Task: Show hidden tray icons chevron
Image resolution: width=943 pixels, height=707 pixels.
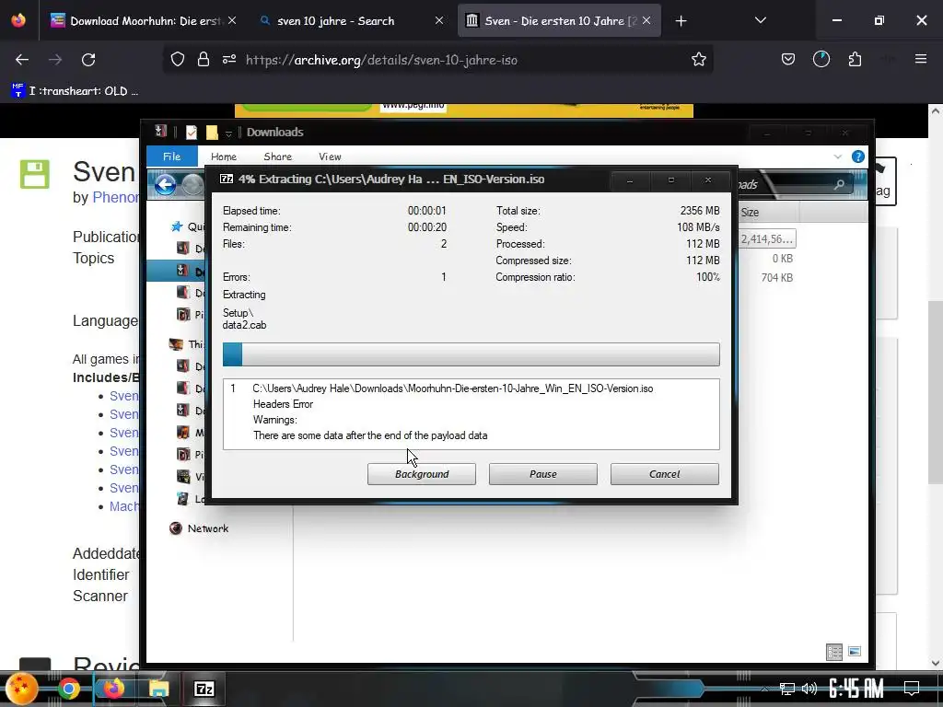Action: point(764,689)
